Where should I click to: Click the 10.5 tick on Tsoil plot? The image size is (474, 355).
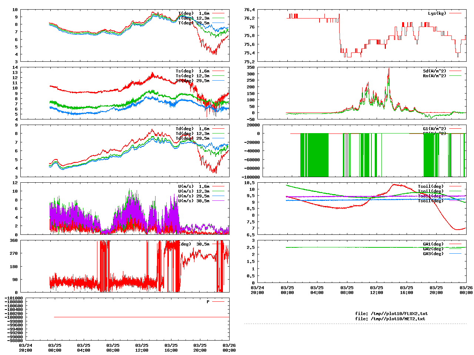point(250,183)
